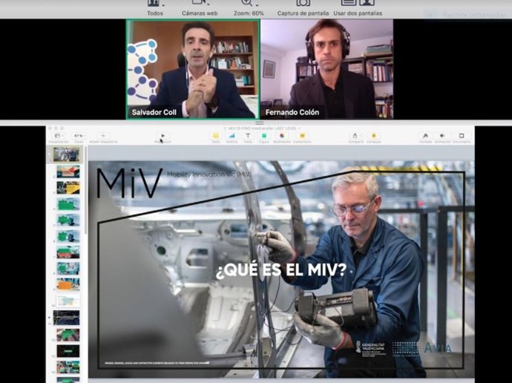
Task: Insert a shape with the Figura icon
Action: click(264, 136)
